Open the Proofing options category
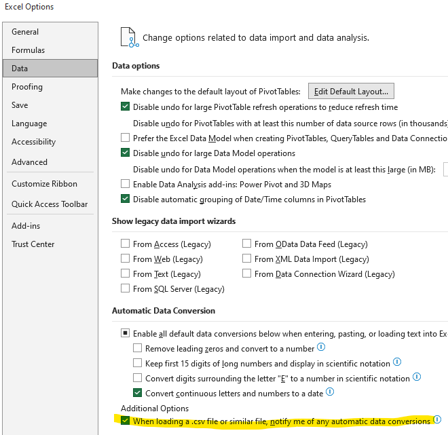 click(x=50, y=87)
